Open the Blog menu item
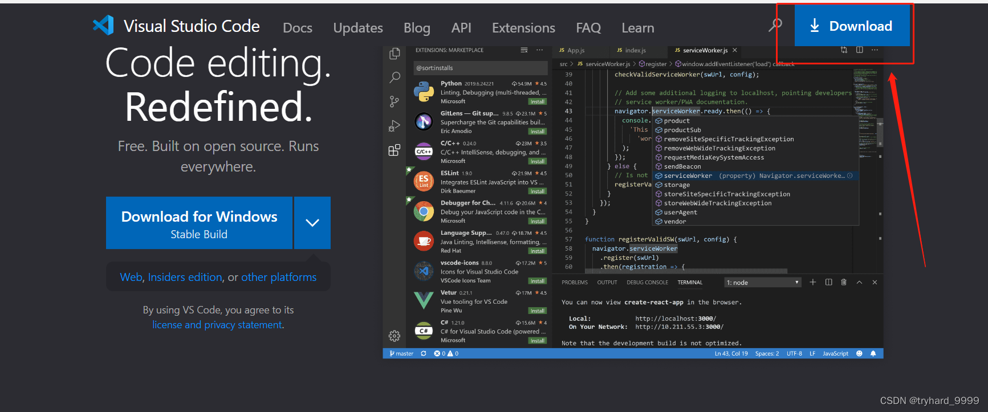This screenshot has height=412, width=988. coord(417,27)
